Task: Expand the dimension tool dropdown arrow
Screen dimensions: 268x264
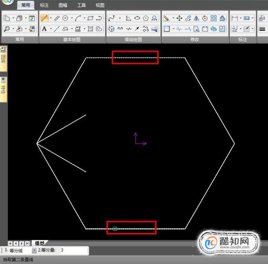Action: click(x=240, y=18)
